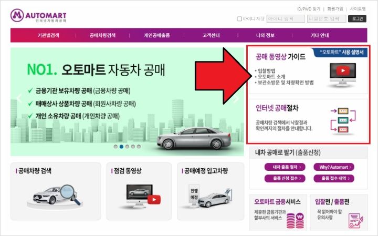This screenshot has width=378, height=236.
Task: Open the 기관별검색 menu
Action: [x=48, y=35]
